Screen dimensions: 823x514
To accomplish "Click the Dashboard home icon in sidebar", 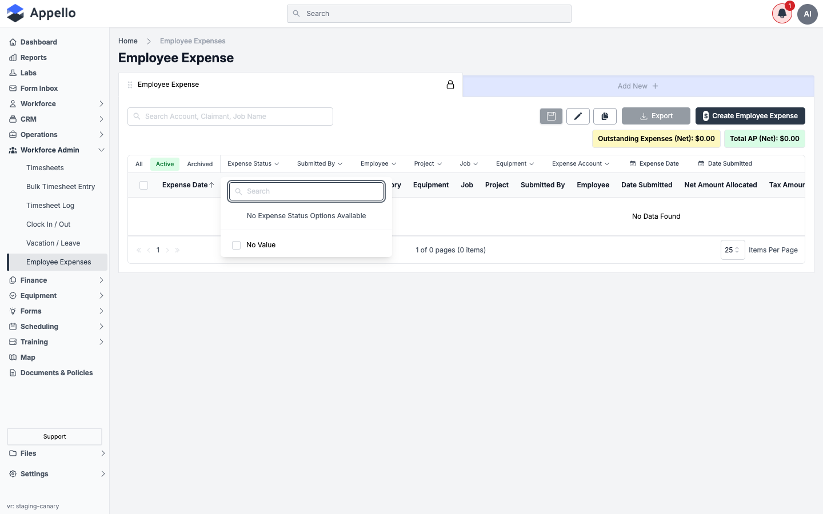I will [x=13, y=42].
